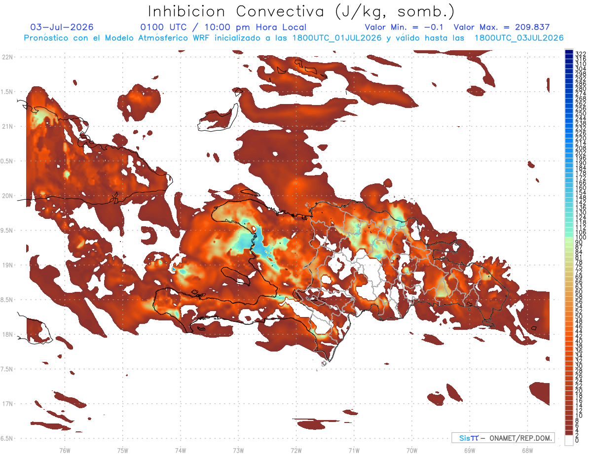Click the '0' value at the color scale bottom
This screenshot has width=592, height=457.
coord(578,440)
